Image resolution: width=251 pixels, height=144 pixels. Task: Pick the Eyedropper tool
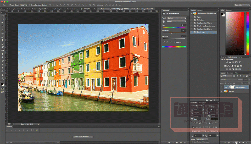(x=3, y=30)
